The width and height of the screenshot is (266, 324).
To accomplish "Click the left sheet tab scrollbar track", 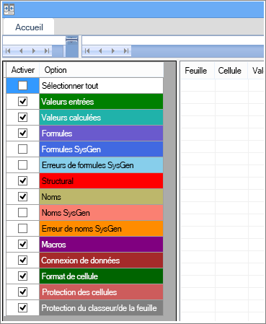I will pos(58,51).
